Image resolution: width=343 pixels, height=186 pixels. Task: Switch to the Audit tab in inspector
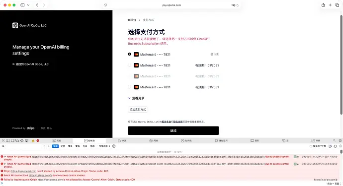[316, 140]
